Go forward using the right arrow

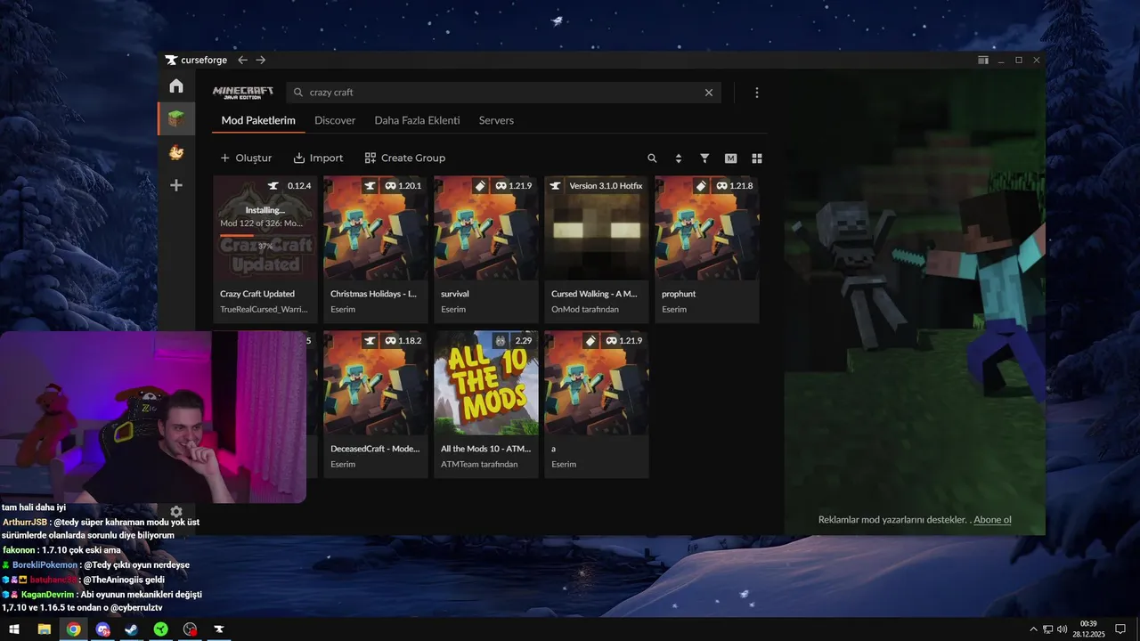(x=260, y=60)
